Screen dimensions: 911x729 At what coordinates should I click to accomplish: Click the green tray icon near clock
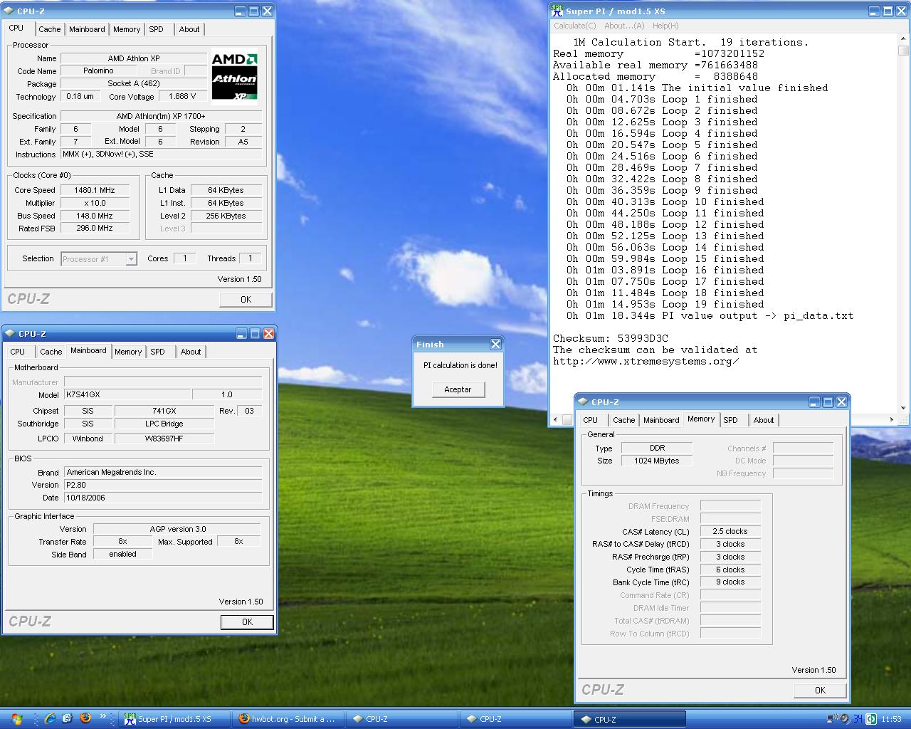coord(870,719)
